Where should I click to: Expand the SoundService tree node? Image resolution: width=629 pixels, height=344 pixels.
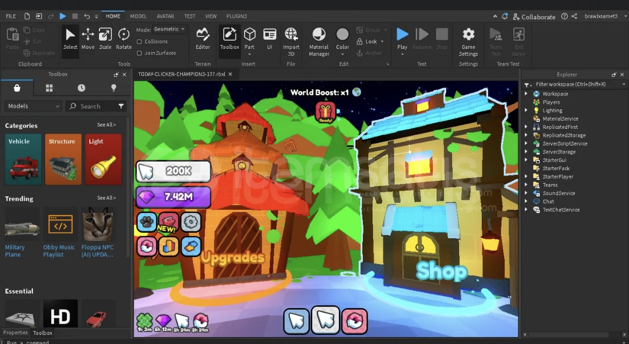point(526,193)
